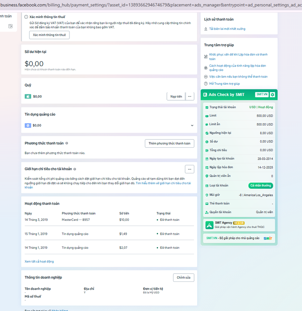Click the Limit row icon in SMIT panel
Viewport: 302px width, 311px height.
[207, 116]
